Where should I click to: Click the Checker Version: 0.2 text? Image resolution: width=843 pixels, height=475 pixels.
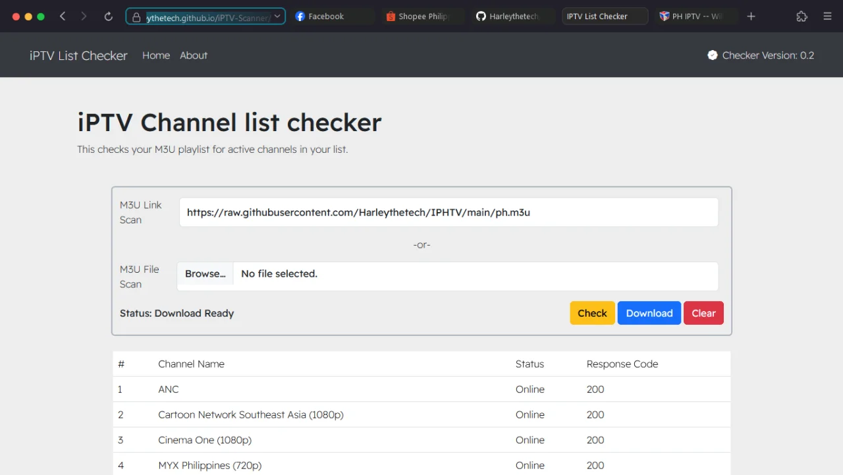click(x=768, y=55)
